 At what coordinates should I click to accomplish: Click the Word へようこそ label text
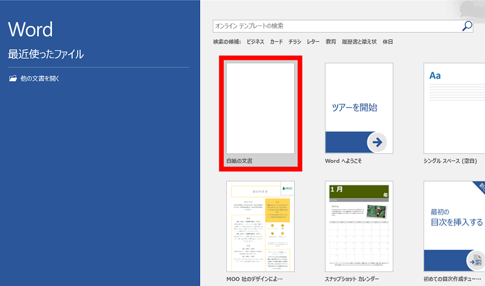point(343,161)
